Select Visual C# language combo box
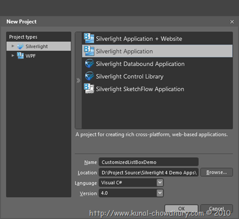This screenshot has width=239, height=219. point(131,183)
